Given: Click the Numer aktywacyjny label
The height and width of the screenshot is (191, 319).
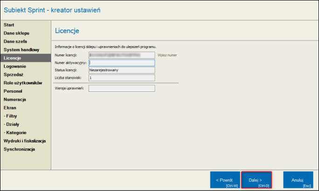Looking at the screenshot, I should [x=70, y=63].
